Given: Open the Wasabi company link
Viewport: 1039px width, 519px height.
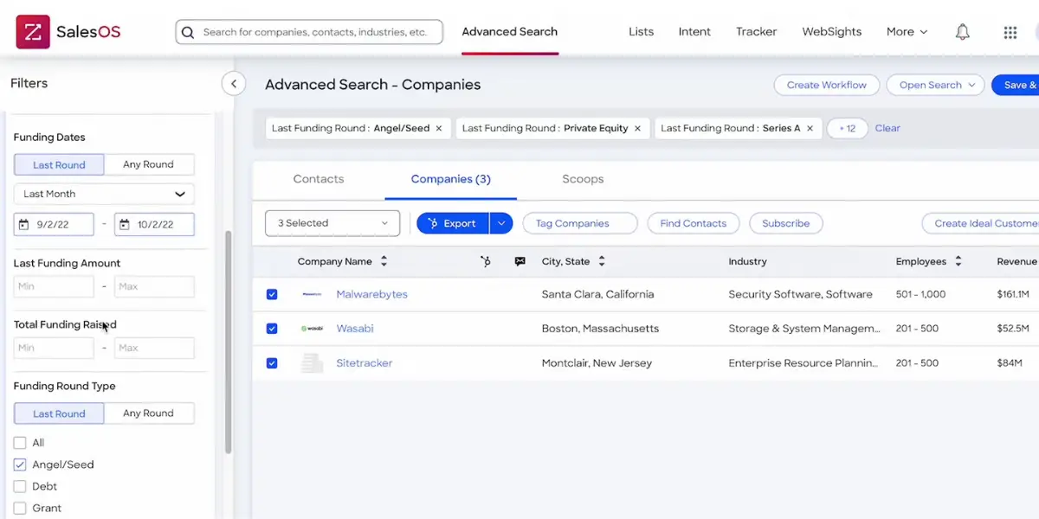Looking at the screenshot, I should click(x=355, y=329).
